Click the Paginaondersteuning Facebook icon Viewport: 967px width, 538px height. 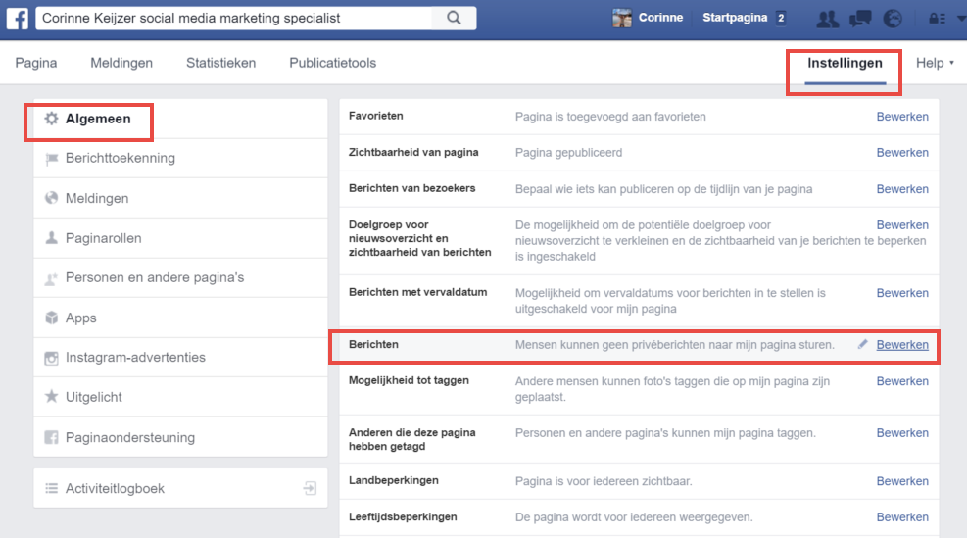tap(52, 437)
